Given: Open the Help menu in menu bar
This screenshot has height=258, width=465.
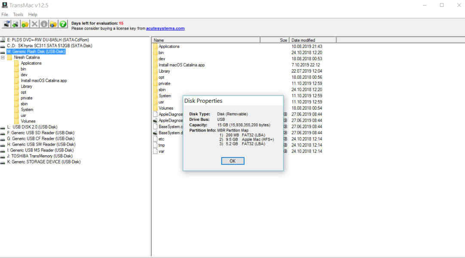Looking at the screenshot, I should tap(33, 15).
